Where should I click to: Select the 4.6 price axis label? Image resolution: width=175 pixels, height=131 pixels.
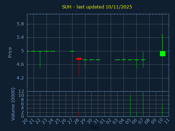(20, 64)
